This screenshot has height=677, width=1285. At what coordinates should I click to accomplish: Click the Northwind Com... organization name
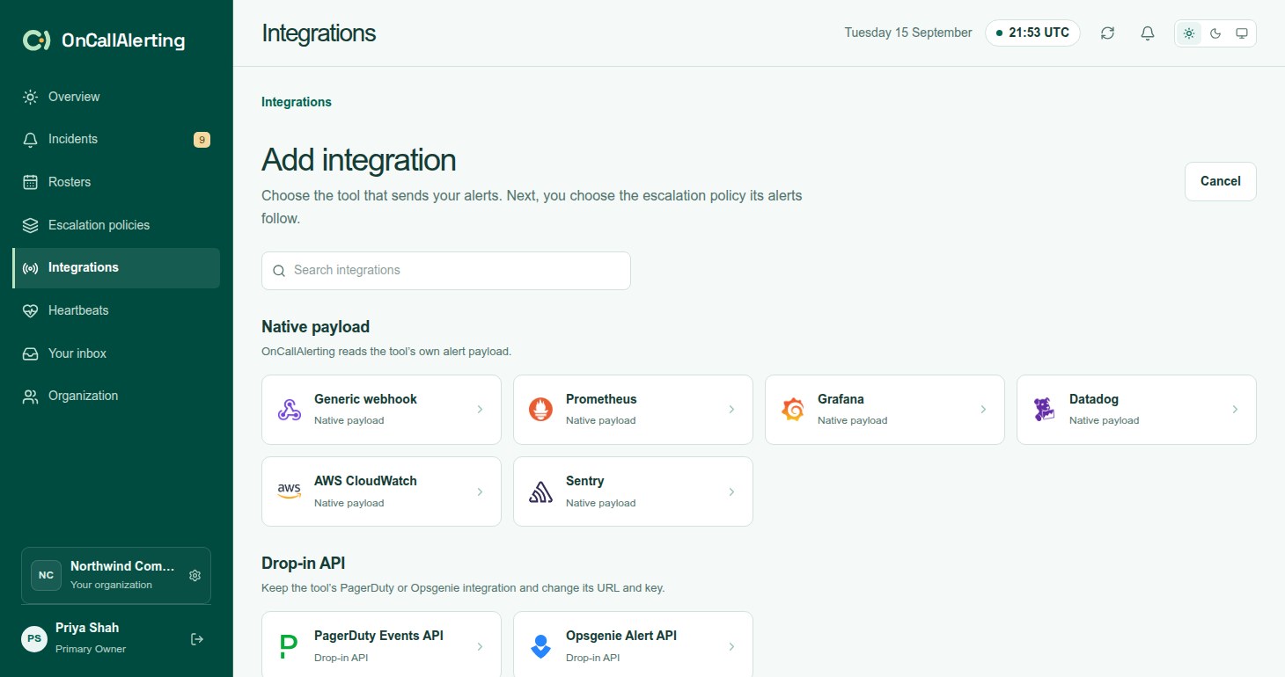pos(122,567)
